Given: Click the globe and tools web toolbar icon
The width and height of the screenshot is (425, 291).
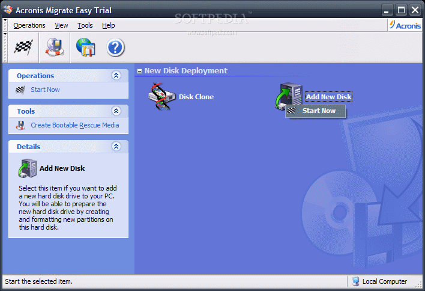Looking at the screenshot, I should [x=85, y=47].
